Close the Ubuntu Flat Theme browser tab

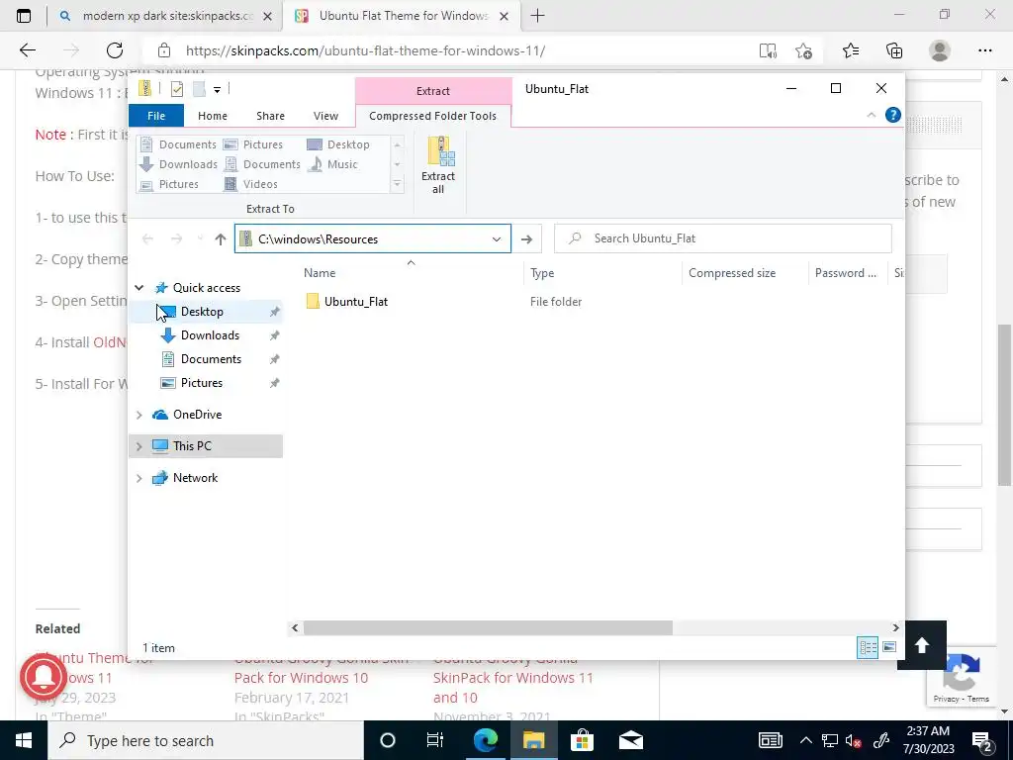pyautogui.click(x=505, y=16)
